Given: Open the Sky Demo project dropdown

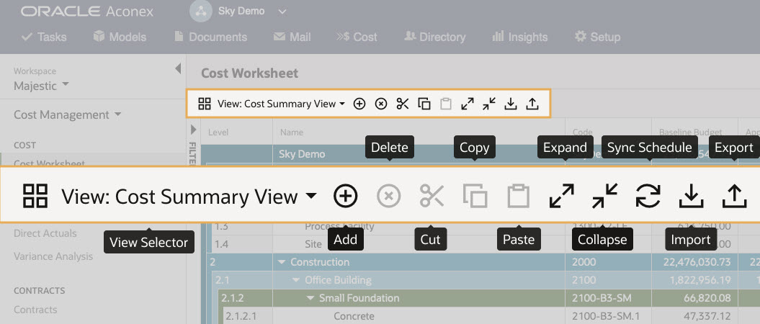Looking at the screenshot, I should [252, 11].
